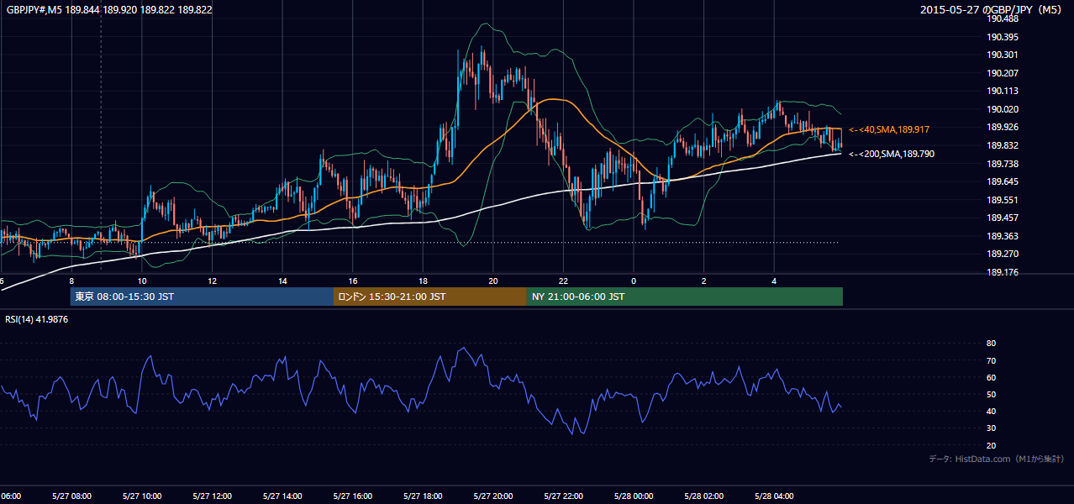Click price axis value 189.457

click(1003, 218)
